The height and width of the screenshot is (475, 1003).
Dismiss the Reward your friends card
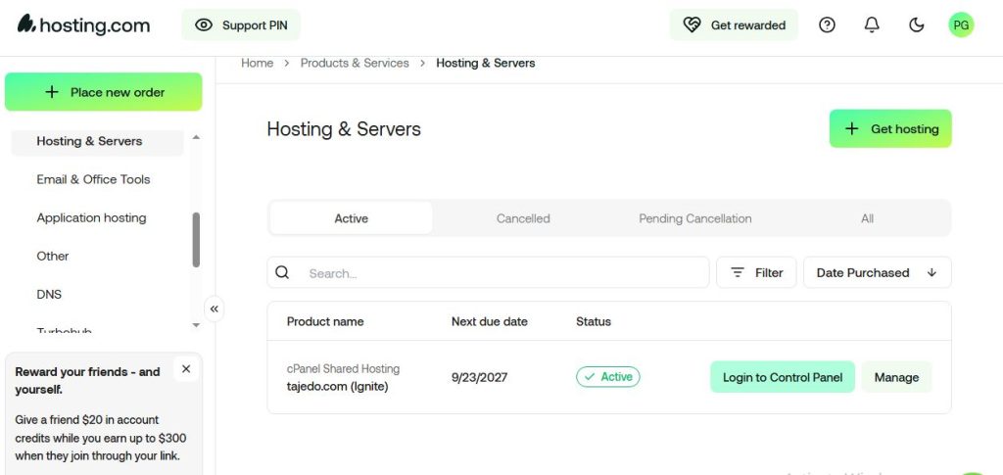(186, 369)
